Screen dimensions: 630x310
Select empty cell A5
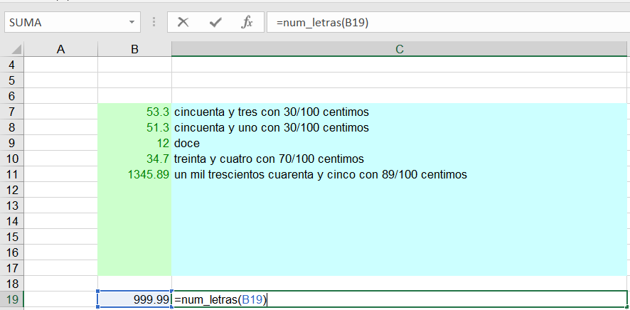coord(60,80)
